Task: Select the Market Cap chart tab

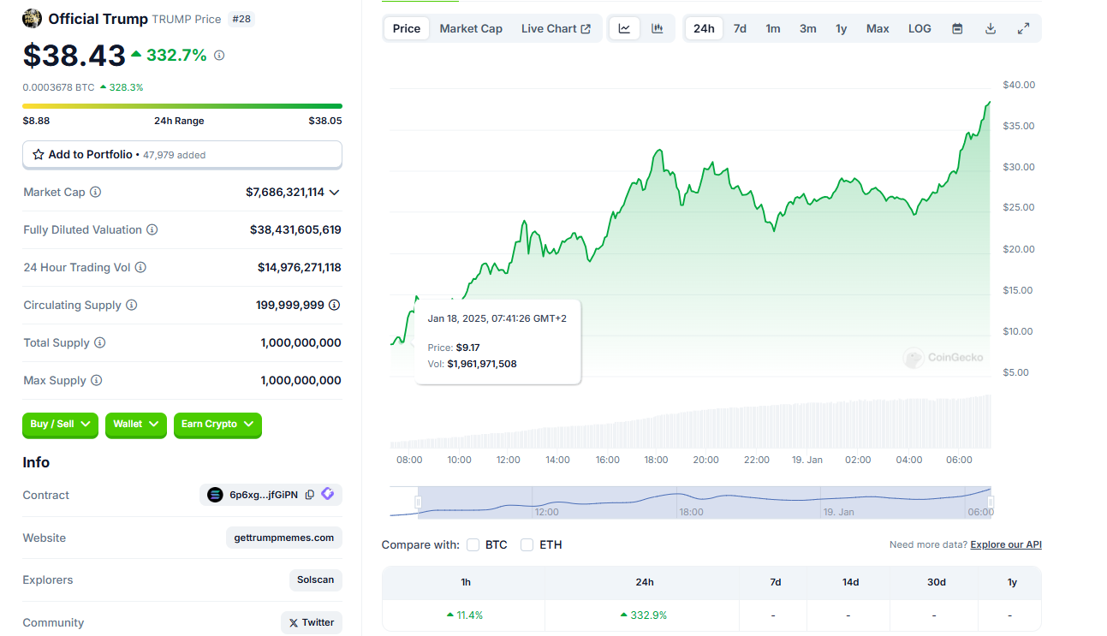Action: tap(471, 28)
